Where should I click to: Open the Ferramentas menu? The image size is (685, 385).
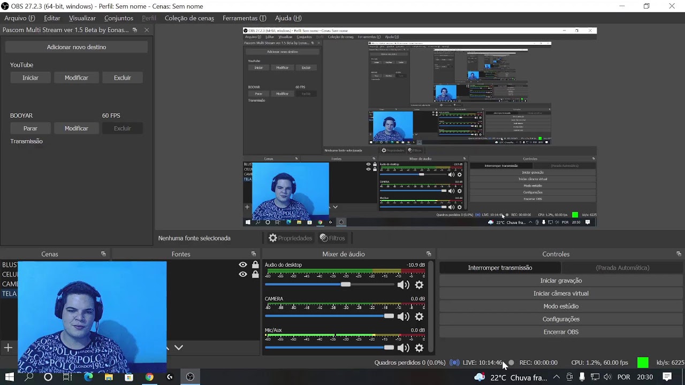point(244,18)
